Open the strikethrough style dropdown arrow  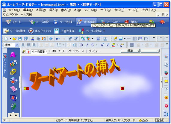click(x=97, y=45)
